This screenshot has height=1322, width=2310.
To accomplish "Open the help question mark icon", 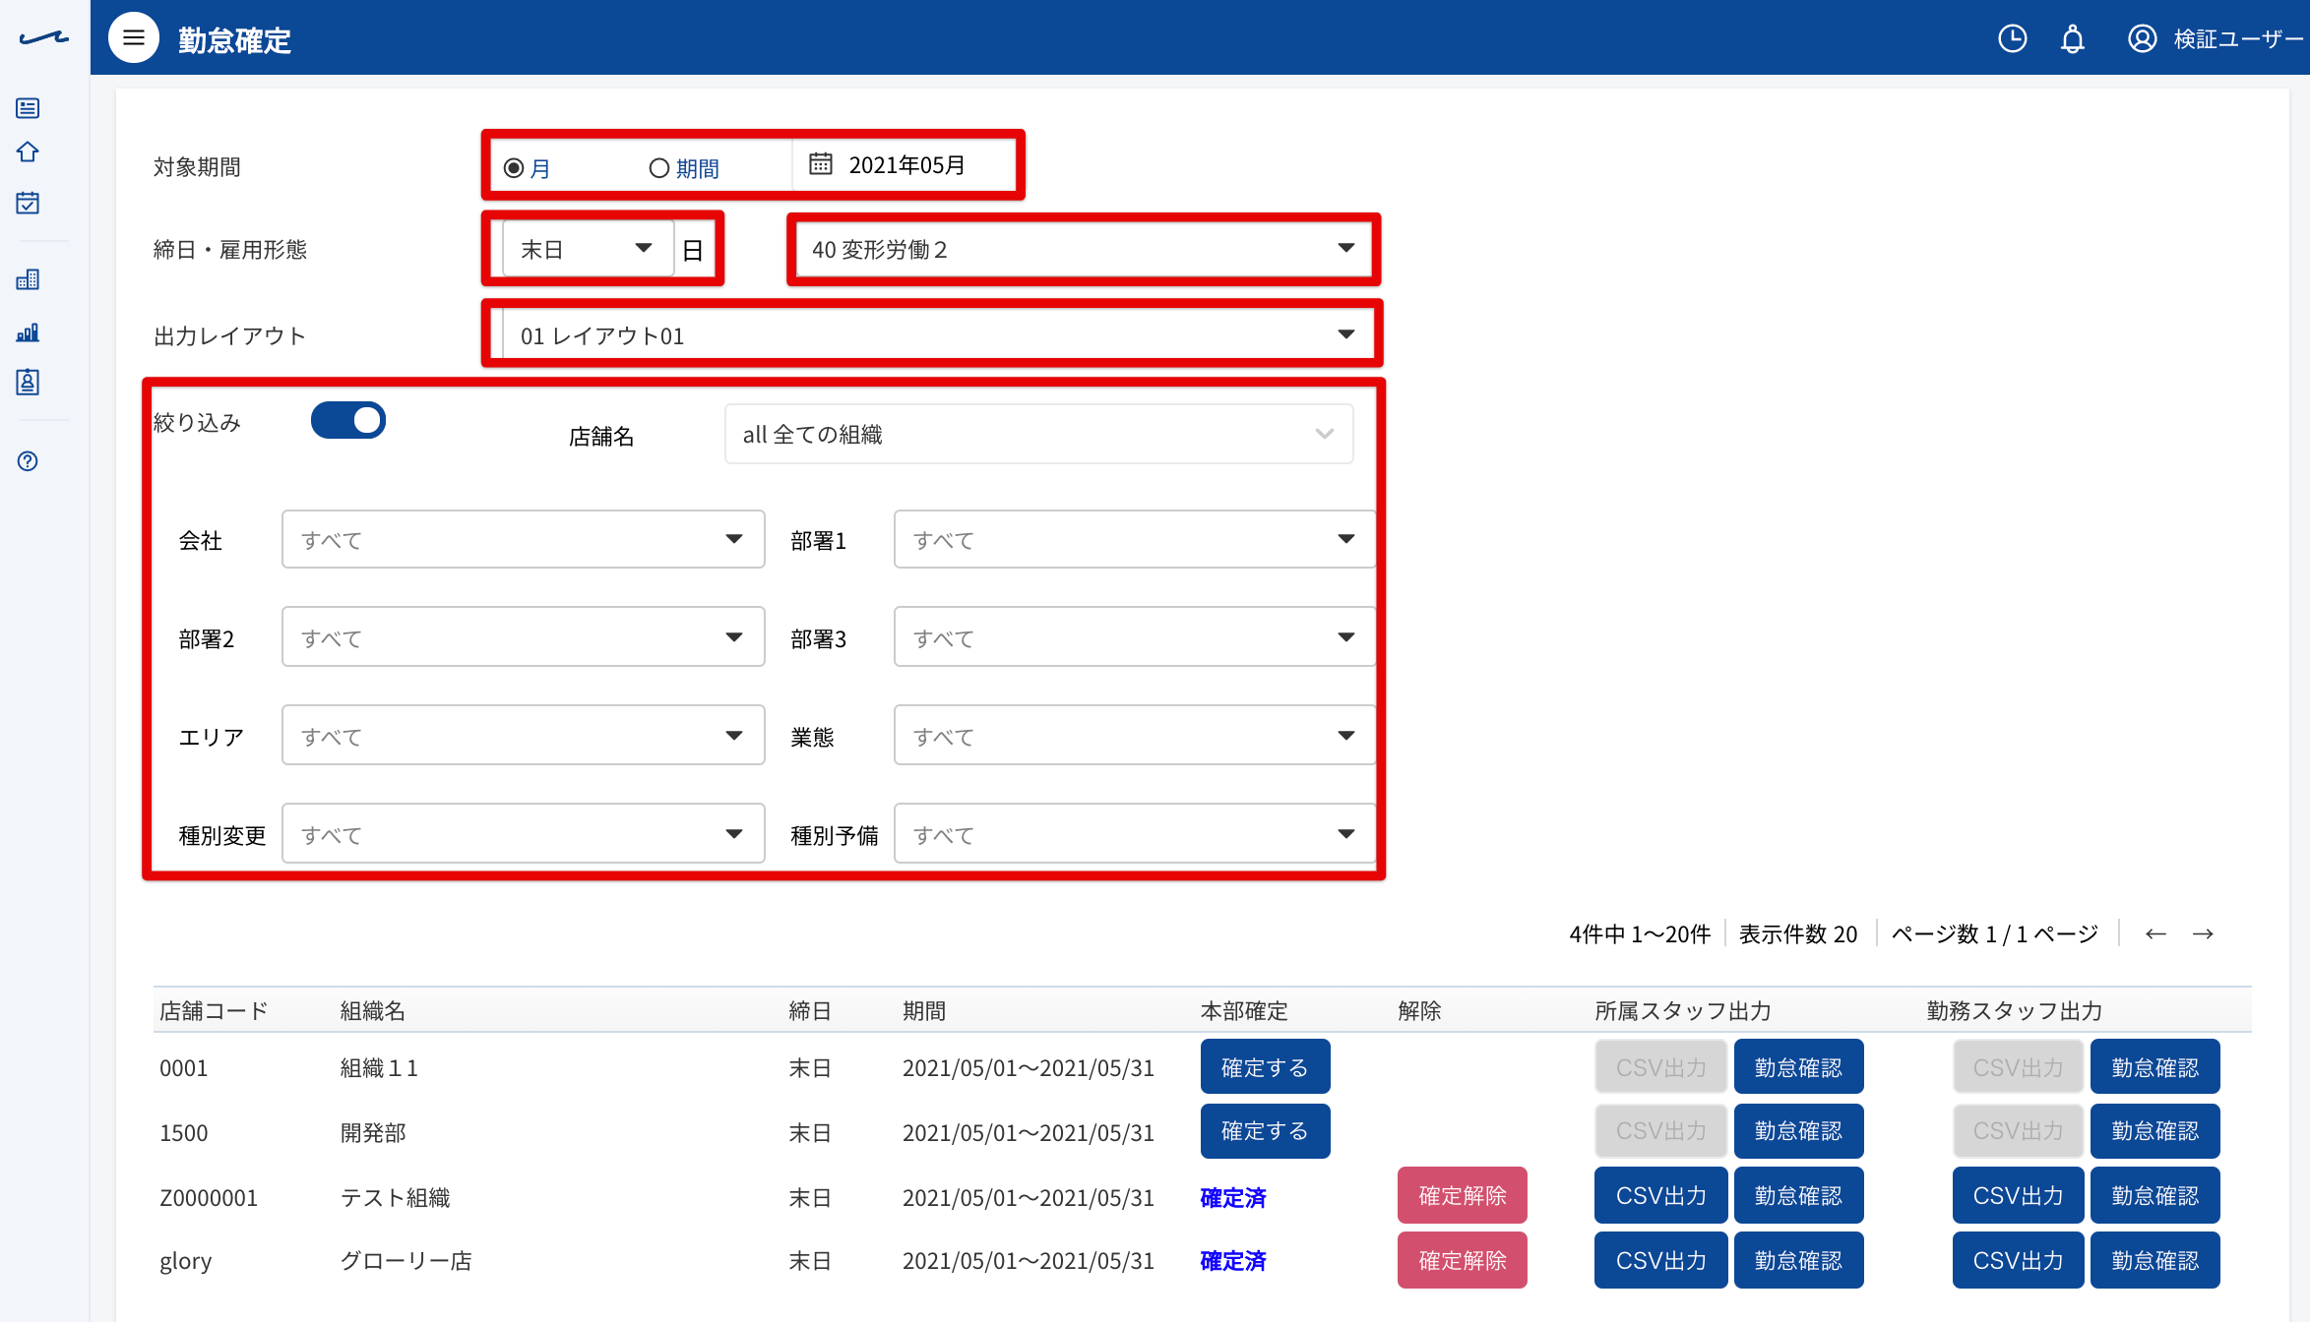I will coord(28,461).
